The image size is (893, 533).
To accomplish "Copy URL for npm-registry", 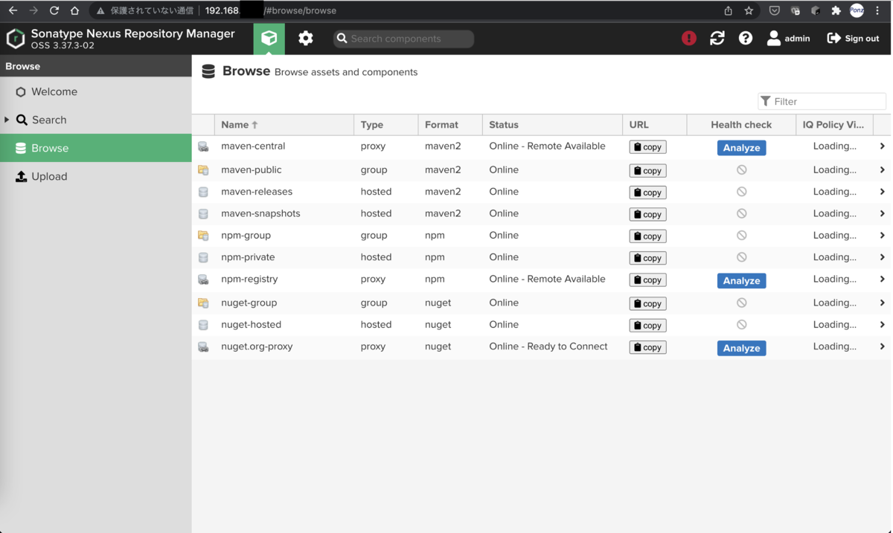I will point(647,280).
